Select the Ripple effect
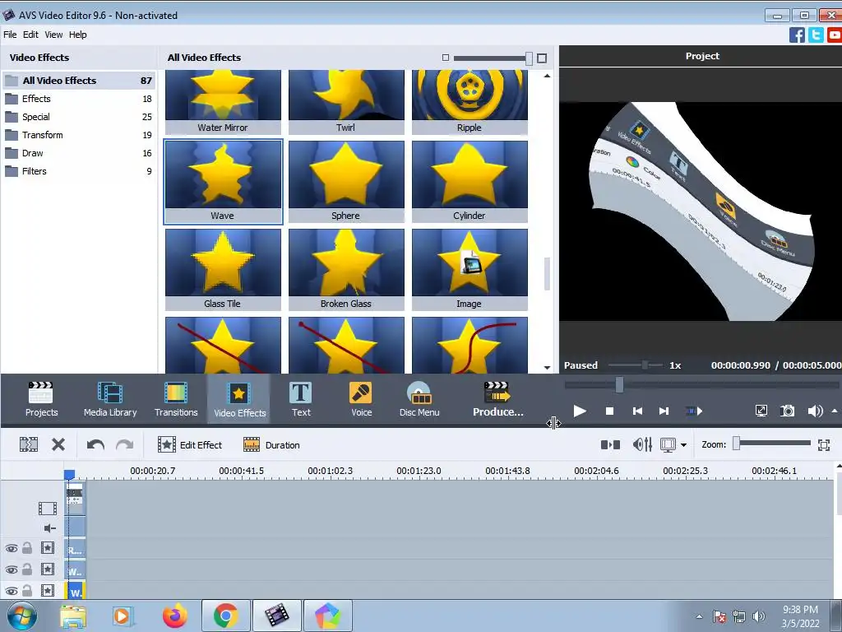842x632 pixels. (x=470, y=102)
